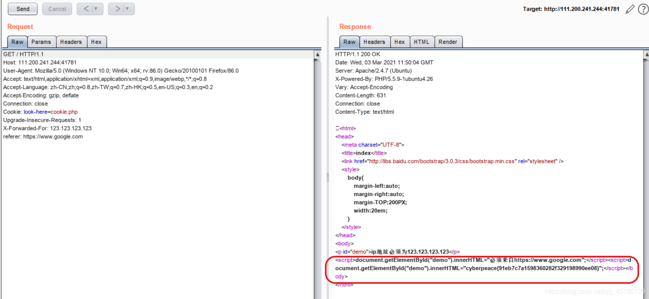Click the Accept text/html header line
This screenshot has height=299, width=649.
coord(105,79)
